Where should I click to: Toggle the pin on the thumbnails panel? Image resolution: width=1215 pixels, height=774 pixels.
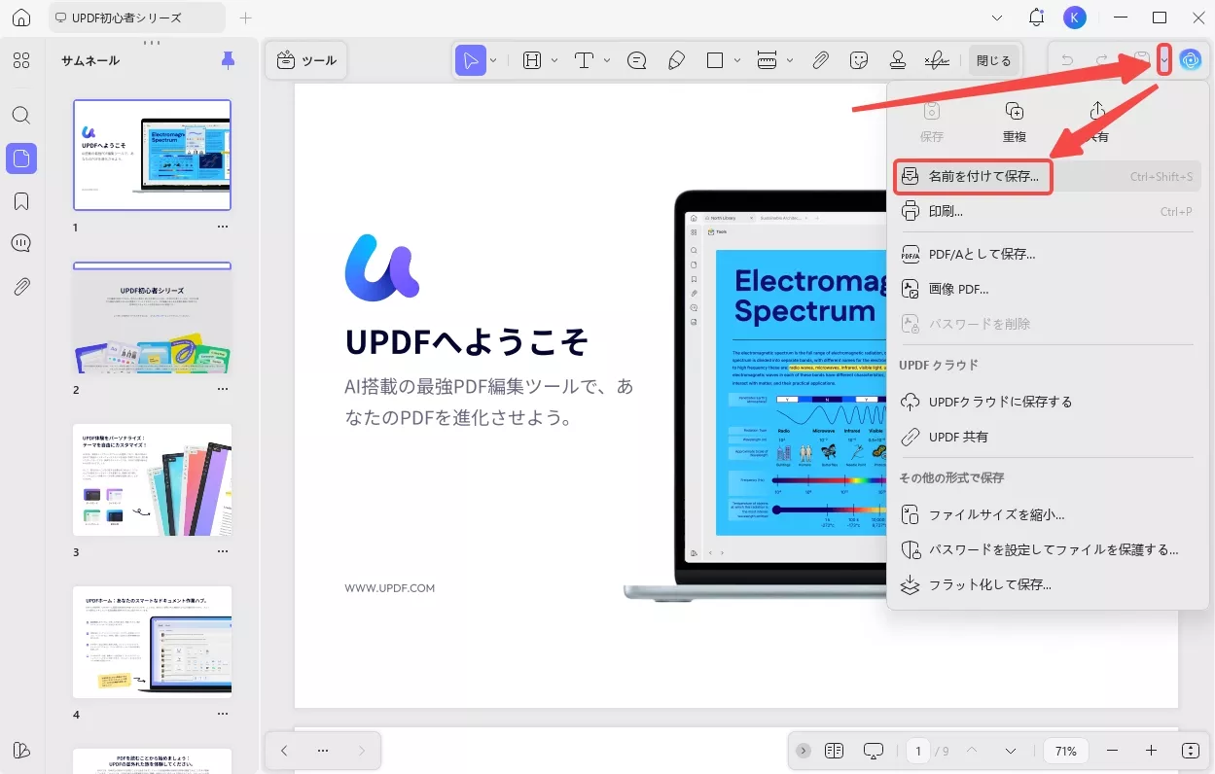(227, 60)
